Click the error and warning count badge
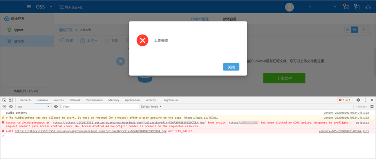 click(345, 100)
